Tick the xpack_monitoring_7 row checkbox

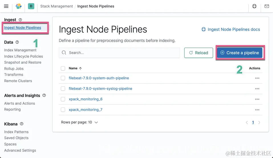pos(63,110)
